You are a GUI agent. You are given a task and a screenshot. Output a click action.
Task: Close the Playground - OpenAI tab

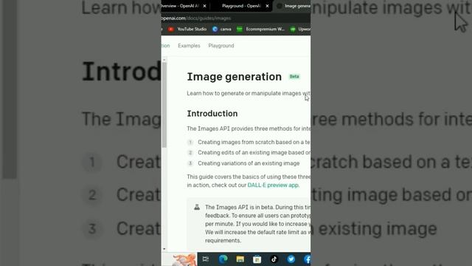tap(267, 6)
